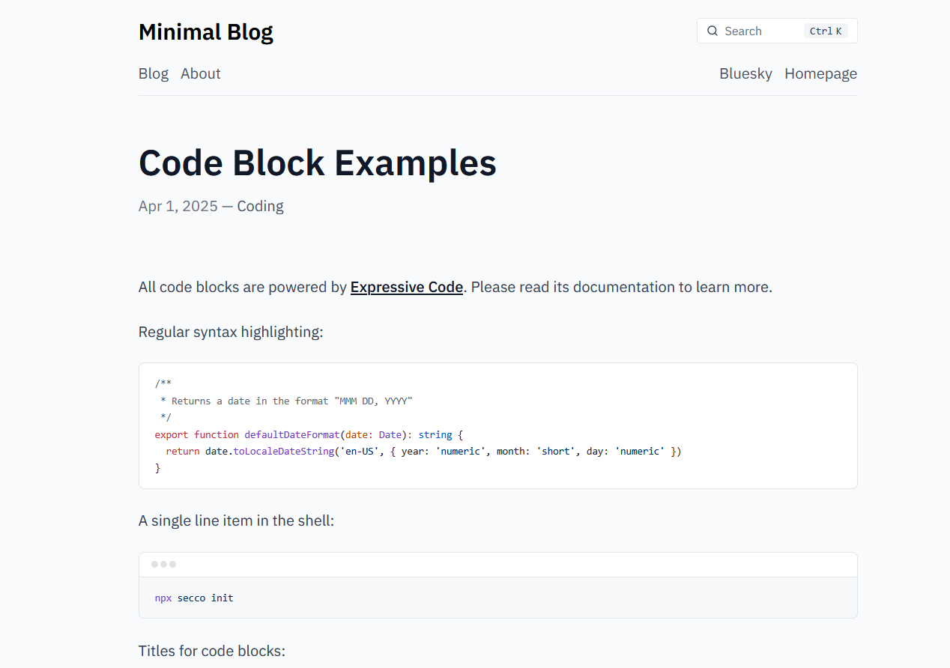Click the Ctrl K shortcut badge
Image resolution: width=950 pixels, height=668 pixels.
(825, 31)
